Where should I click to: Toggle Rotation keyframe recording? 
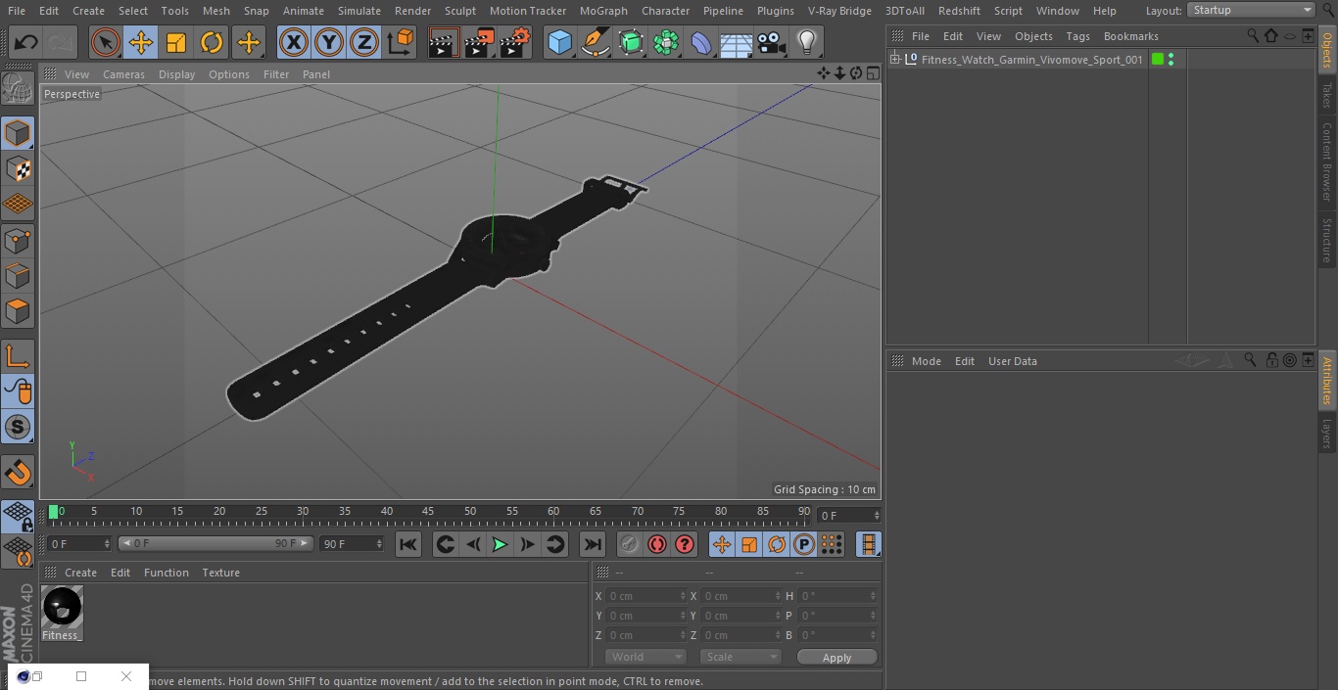click(x=777, y=544)
